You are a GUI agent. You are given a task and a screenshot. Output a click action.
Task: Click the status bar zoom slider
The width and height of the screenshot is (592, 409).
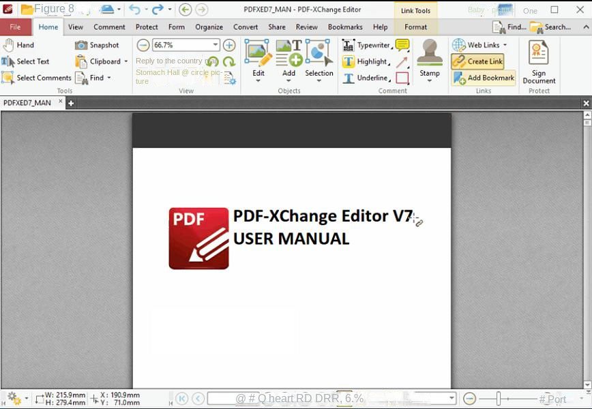499,399
